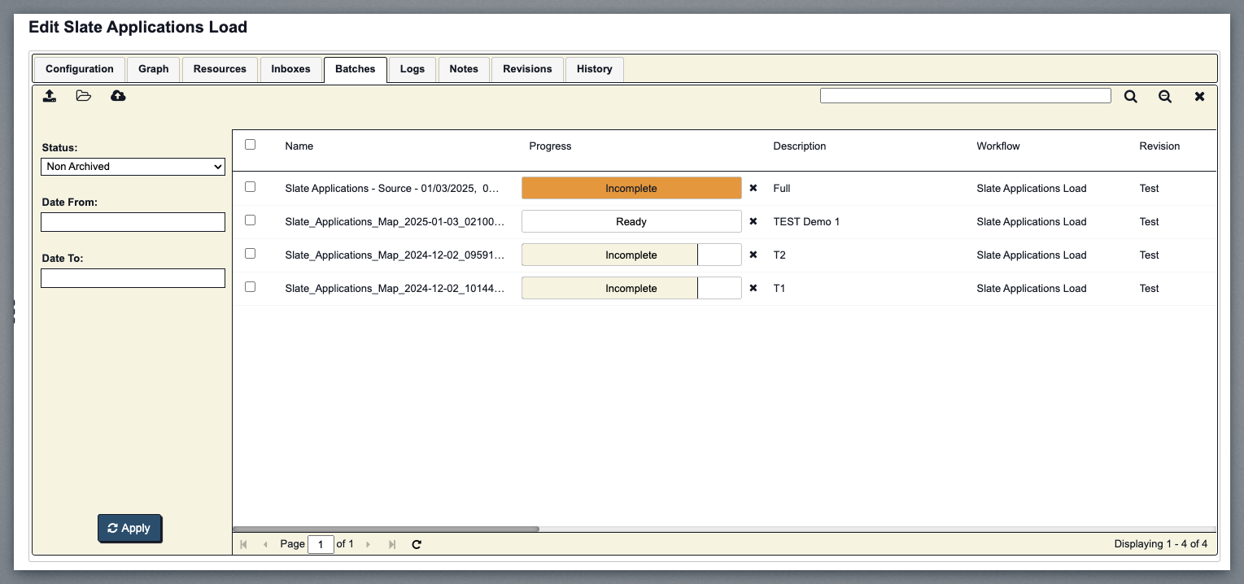Image resolution: width=1244 pixels, height=584 pixels.
Task: Check the box for Slate Applications - Source batch
Action: tap(251, 187)
